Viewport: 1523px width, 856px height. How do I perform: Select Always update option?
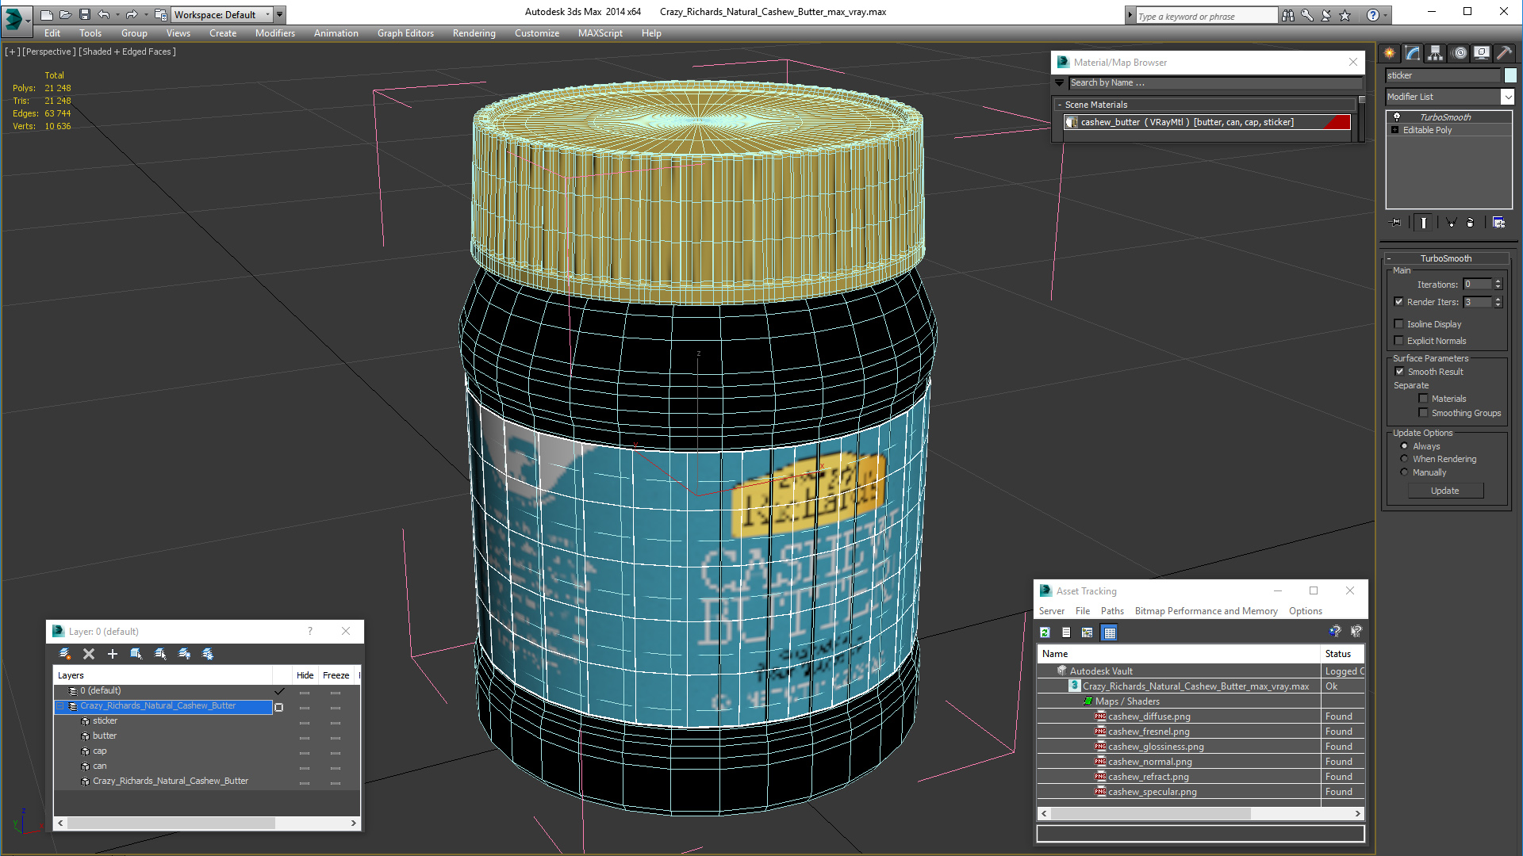pyautogui.click(x=1404, y=445)
